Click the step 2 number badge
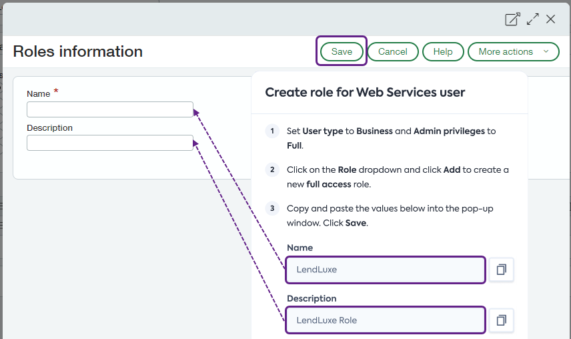 pyautogui.click(x=272, y=169)
